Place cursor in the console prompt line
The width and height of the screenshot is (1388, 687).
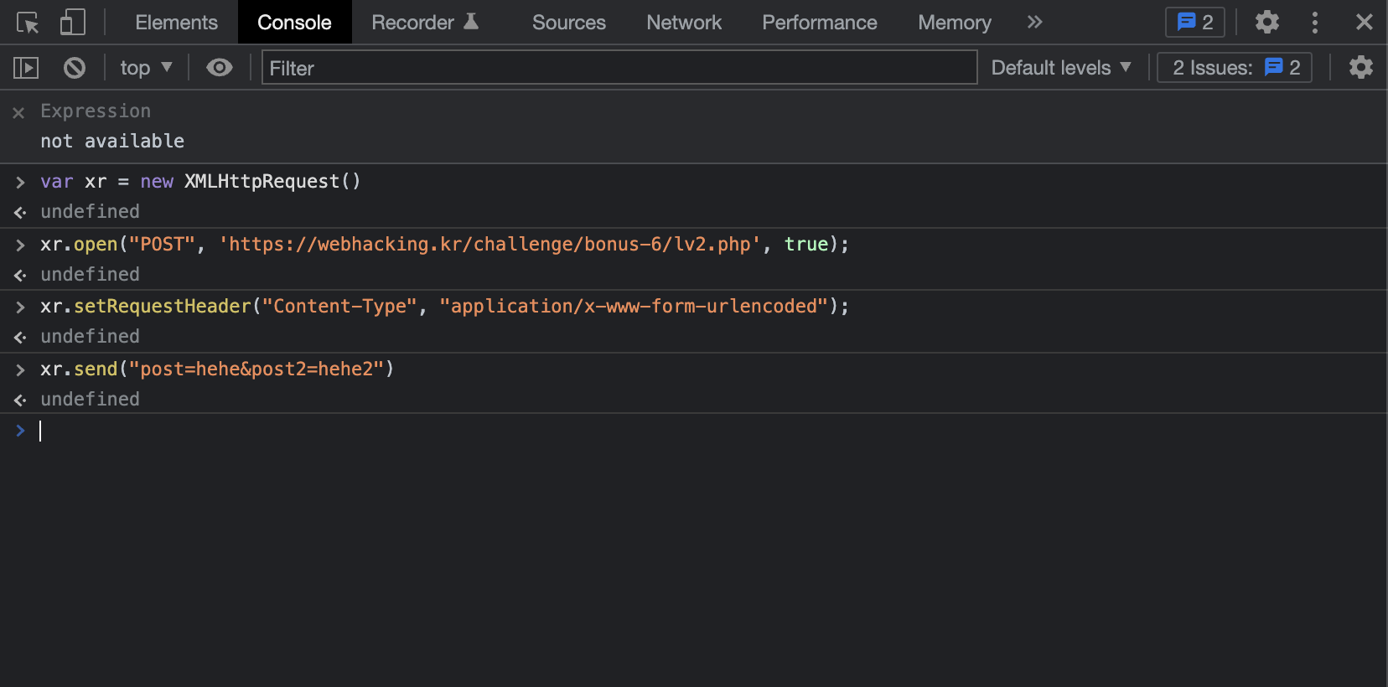point(694,431)
